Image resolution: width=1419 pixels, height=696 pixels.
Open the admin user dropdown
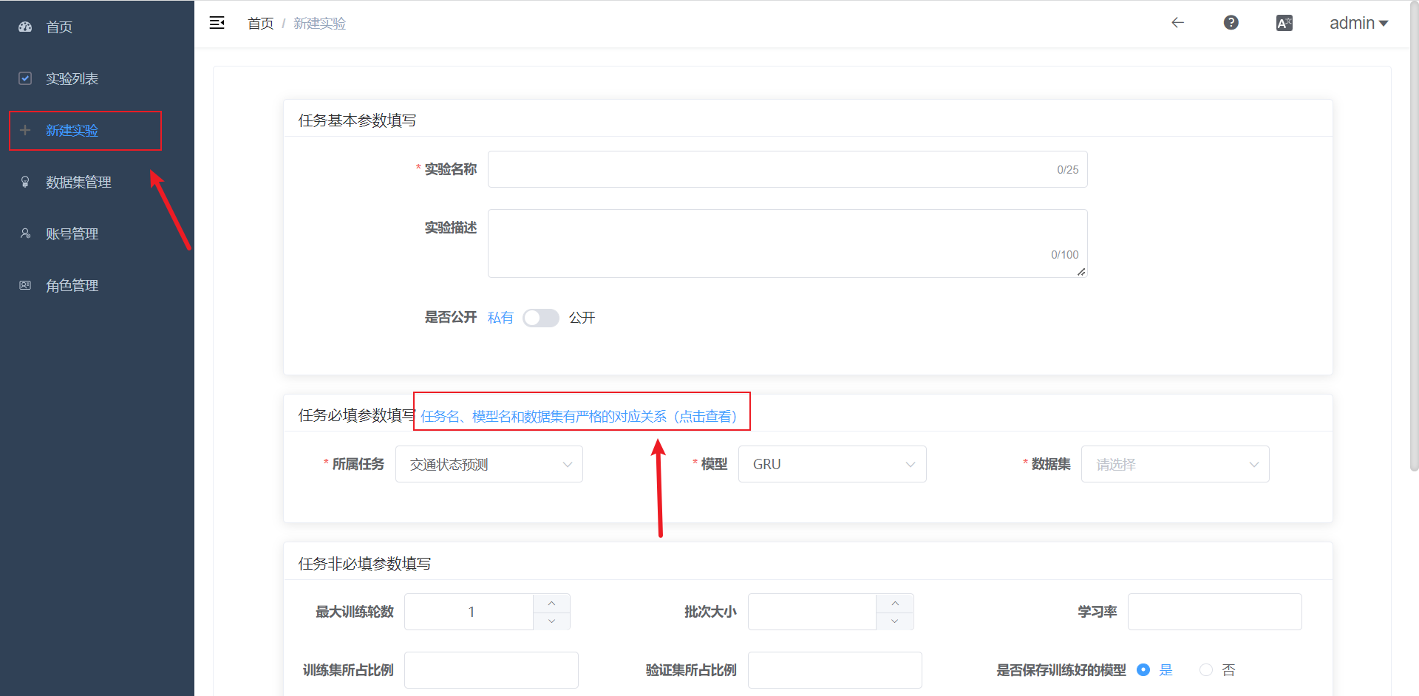(x=1358, y=23)
